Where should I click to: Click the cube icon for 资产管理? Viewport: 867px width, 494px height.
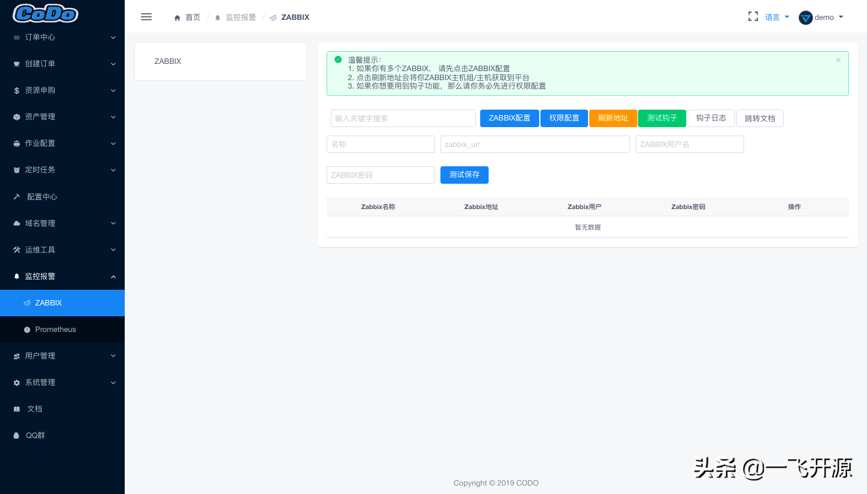16,117
